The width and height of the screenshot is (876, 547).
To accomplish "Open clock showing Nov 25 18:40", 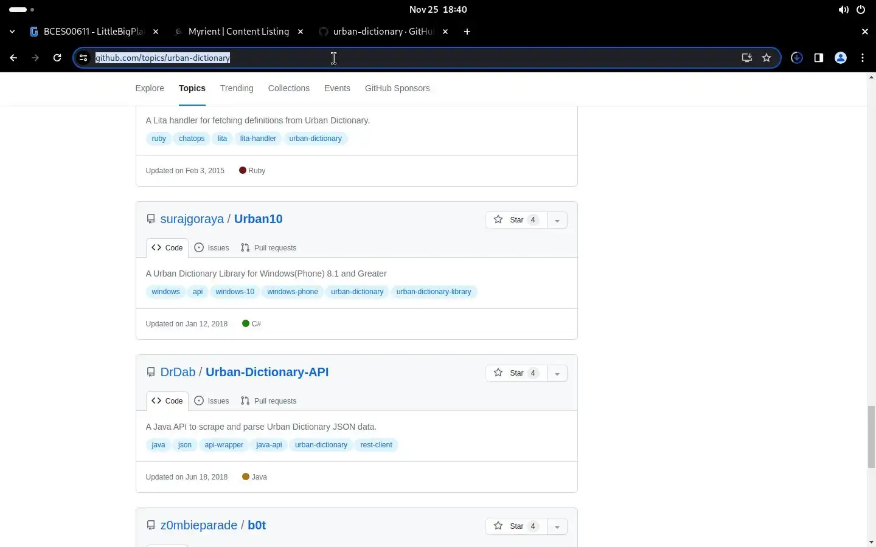I will coord(438,10).
